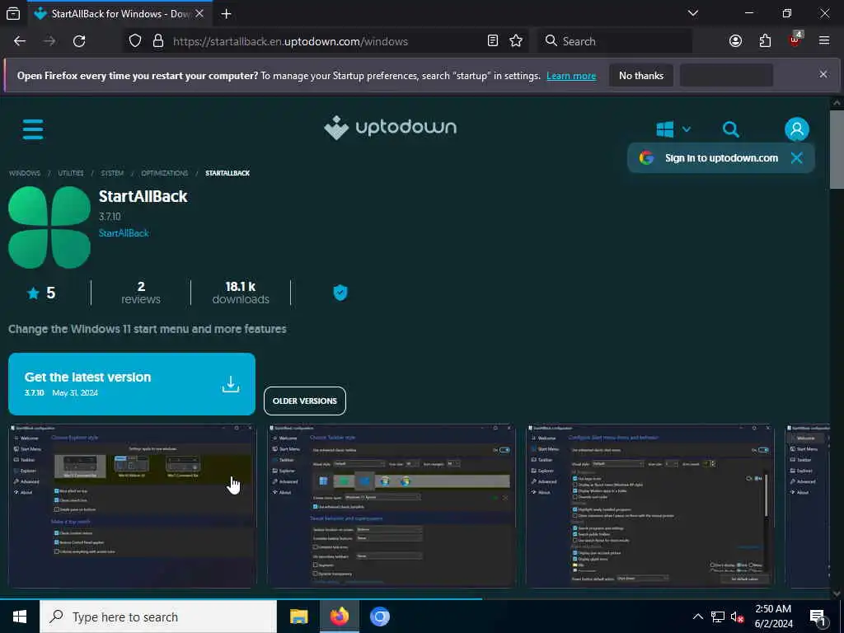Click the Uptodown search magnifier icon
The width and height of the screenshot is (844, 633).
coord(730,129)
